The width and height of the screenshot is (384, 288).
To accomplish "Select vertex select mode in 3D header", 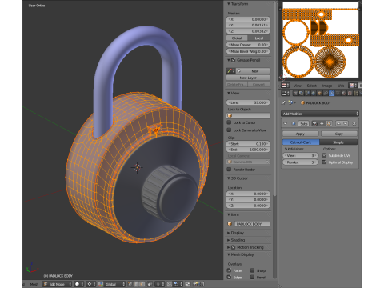I will point(130,284).
